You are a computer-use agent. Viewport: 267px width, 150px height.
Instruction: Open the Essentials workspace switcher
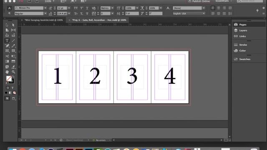tap(224, 1)
